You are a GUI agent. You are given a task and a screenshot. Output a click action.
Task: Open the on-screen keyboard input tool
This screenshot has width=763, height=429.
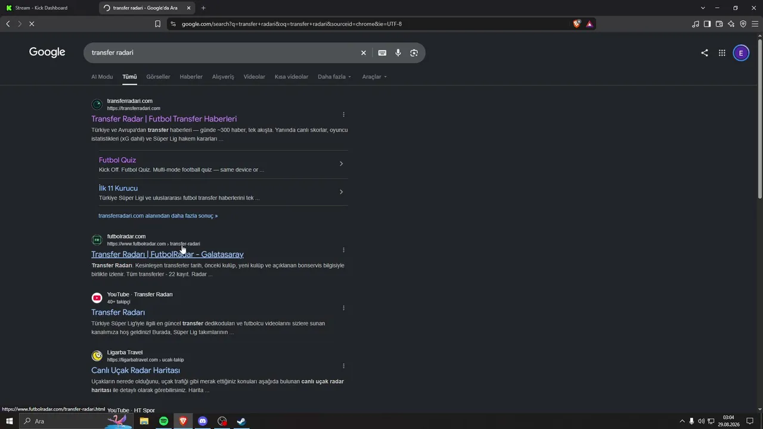tap(382, 53)
